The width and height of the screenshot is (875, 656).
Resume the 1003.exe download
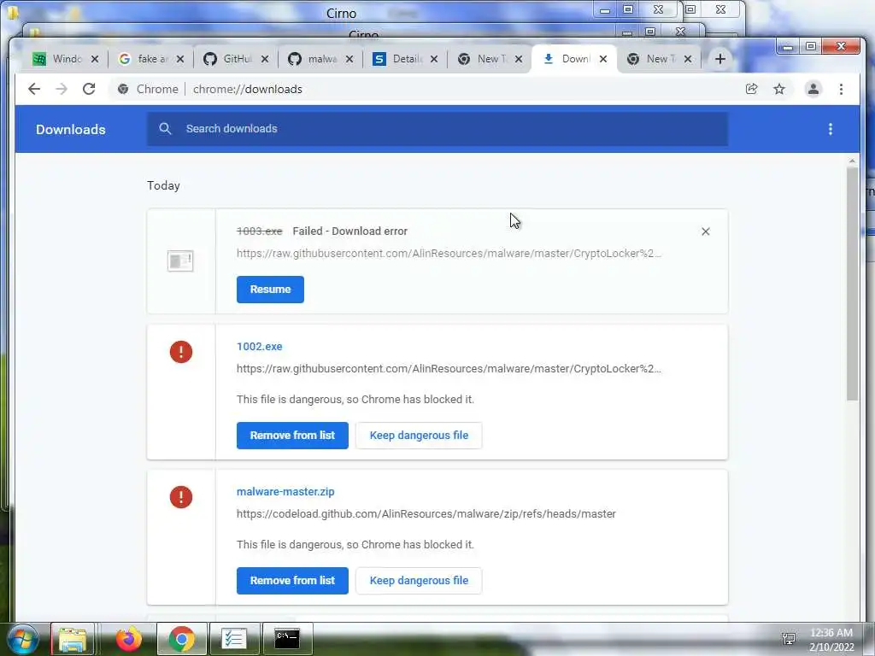tap(270, 290)
